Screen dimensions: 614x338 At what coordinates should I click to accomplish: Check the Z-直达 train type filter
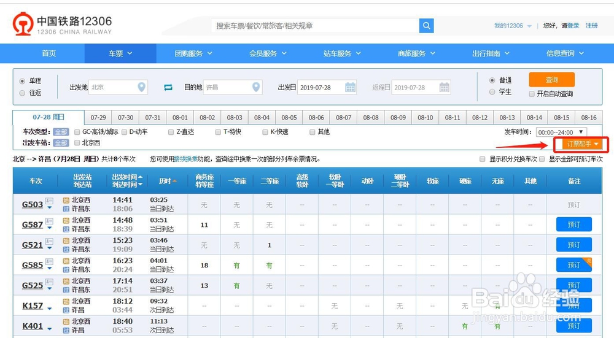tap(171, 133)
